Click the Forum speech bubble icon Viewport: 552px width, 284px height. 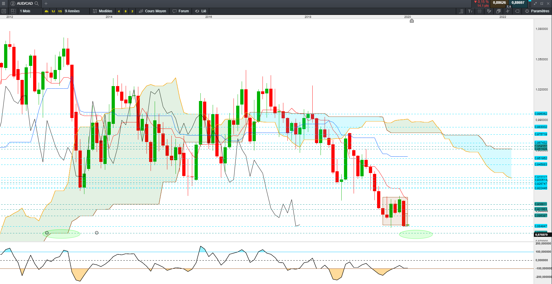[x=175, y=11]
